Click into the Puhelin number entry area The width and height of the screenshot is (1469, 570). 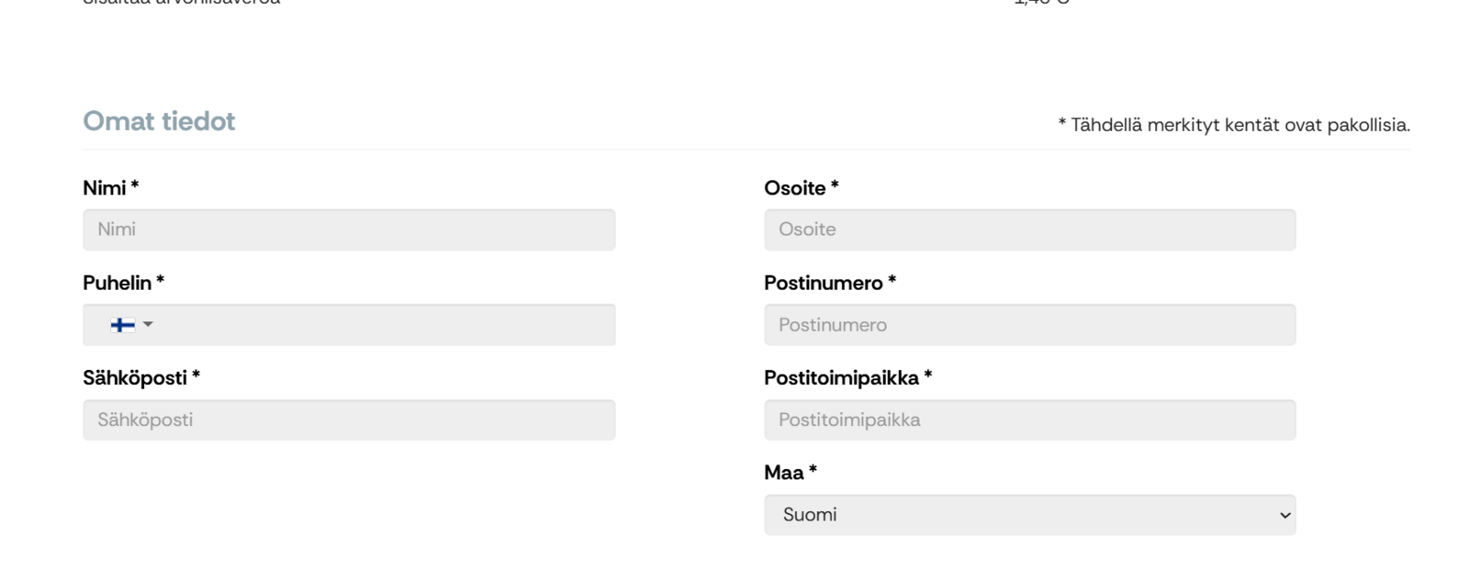tap(386, 325)
